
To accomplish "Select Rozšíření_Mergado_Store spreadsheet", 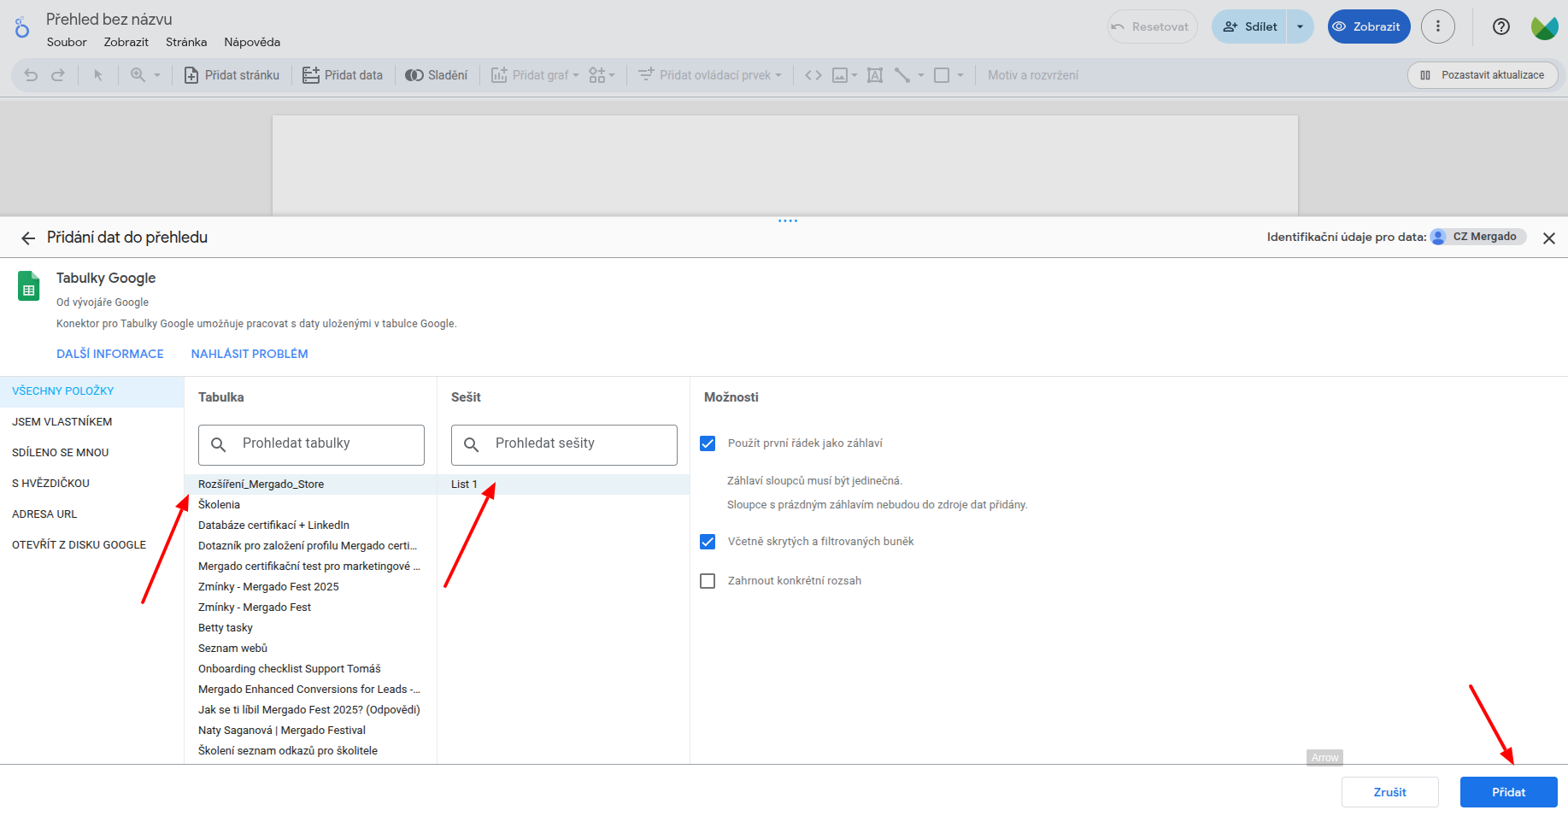I will click(x=311, y=484).
